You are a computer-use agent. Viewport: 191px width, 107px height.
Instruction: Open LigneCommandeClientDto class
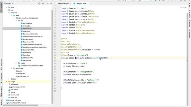coord(33,45)
